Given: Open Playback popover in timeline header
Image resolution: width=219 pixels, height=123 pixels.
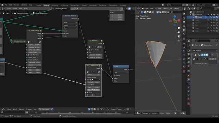Looking at the screenshot, I should (x=146, y=113).
